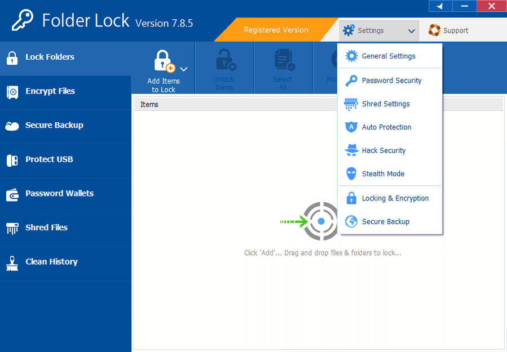Click the Password Wallets wallet icon
Image resolution: width=507 pixels, height=352 pixels.
[x=12, y=194]
